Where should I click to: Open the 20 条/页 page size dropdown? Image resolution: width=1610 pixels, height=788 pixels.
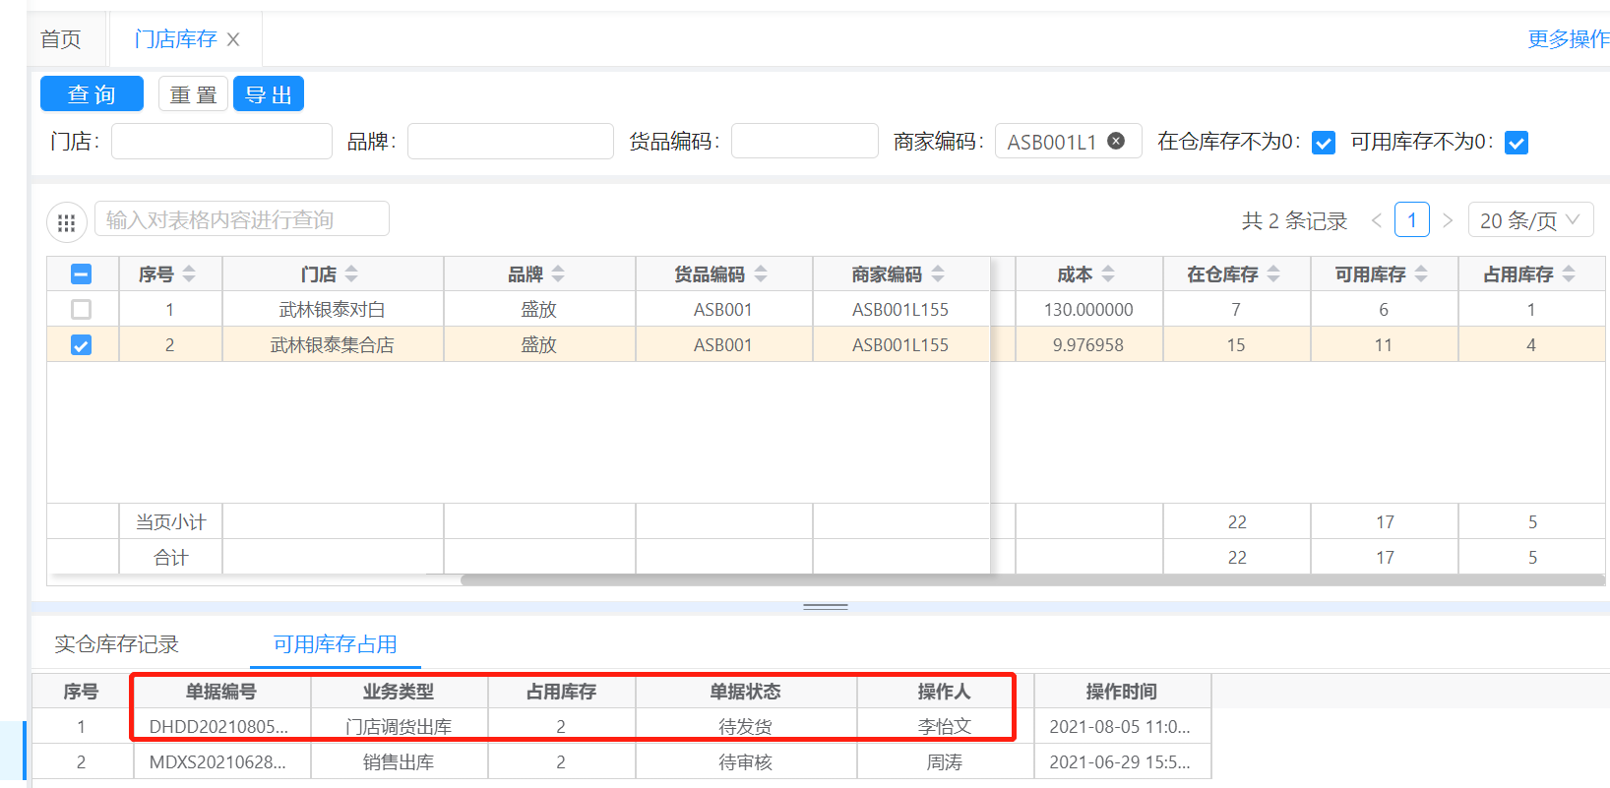pos(1529,220)
